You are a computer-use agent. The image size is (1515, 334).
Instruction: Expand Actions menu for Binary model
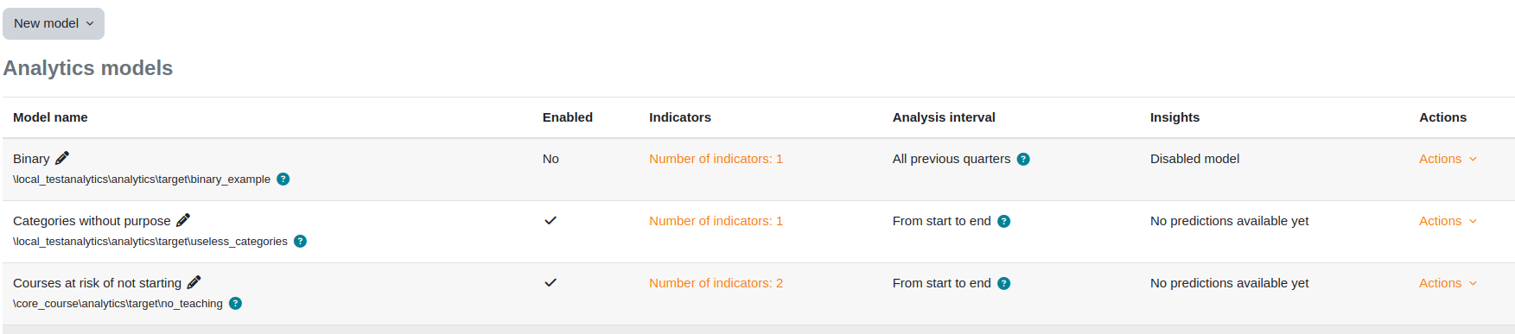point(1448,159)
